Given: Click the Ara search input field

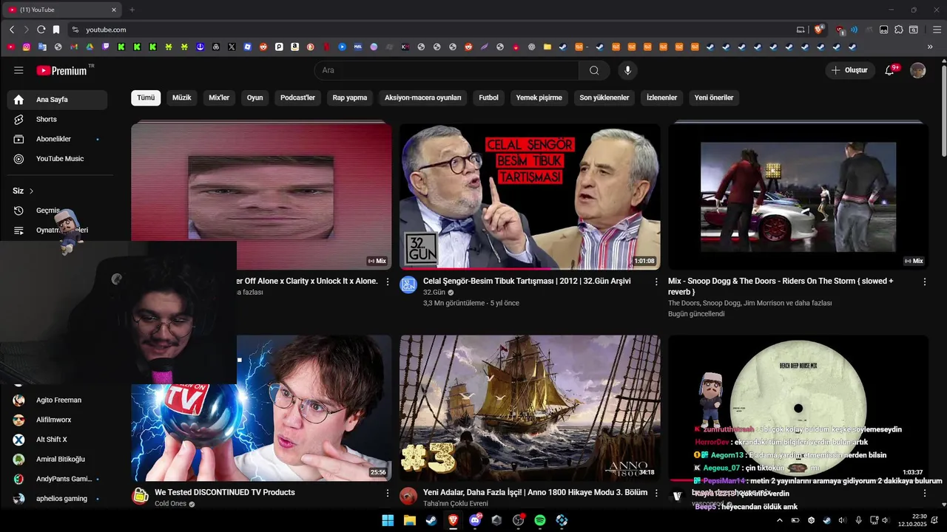Looking at the screenshot, I should (447, 70).
